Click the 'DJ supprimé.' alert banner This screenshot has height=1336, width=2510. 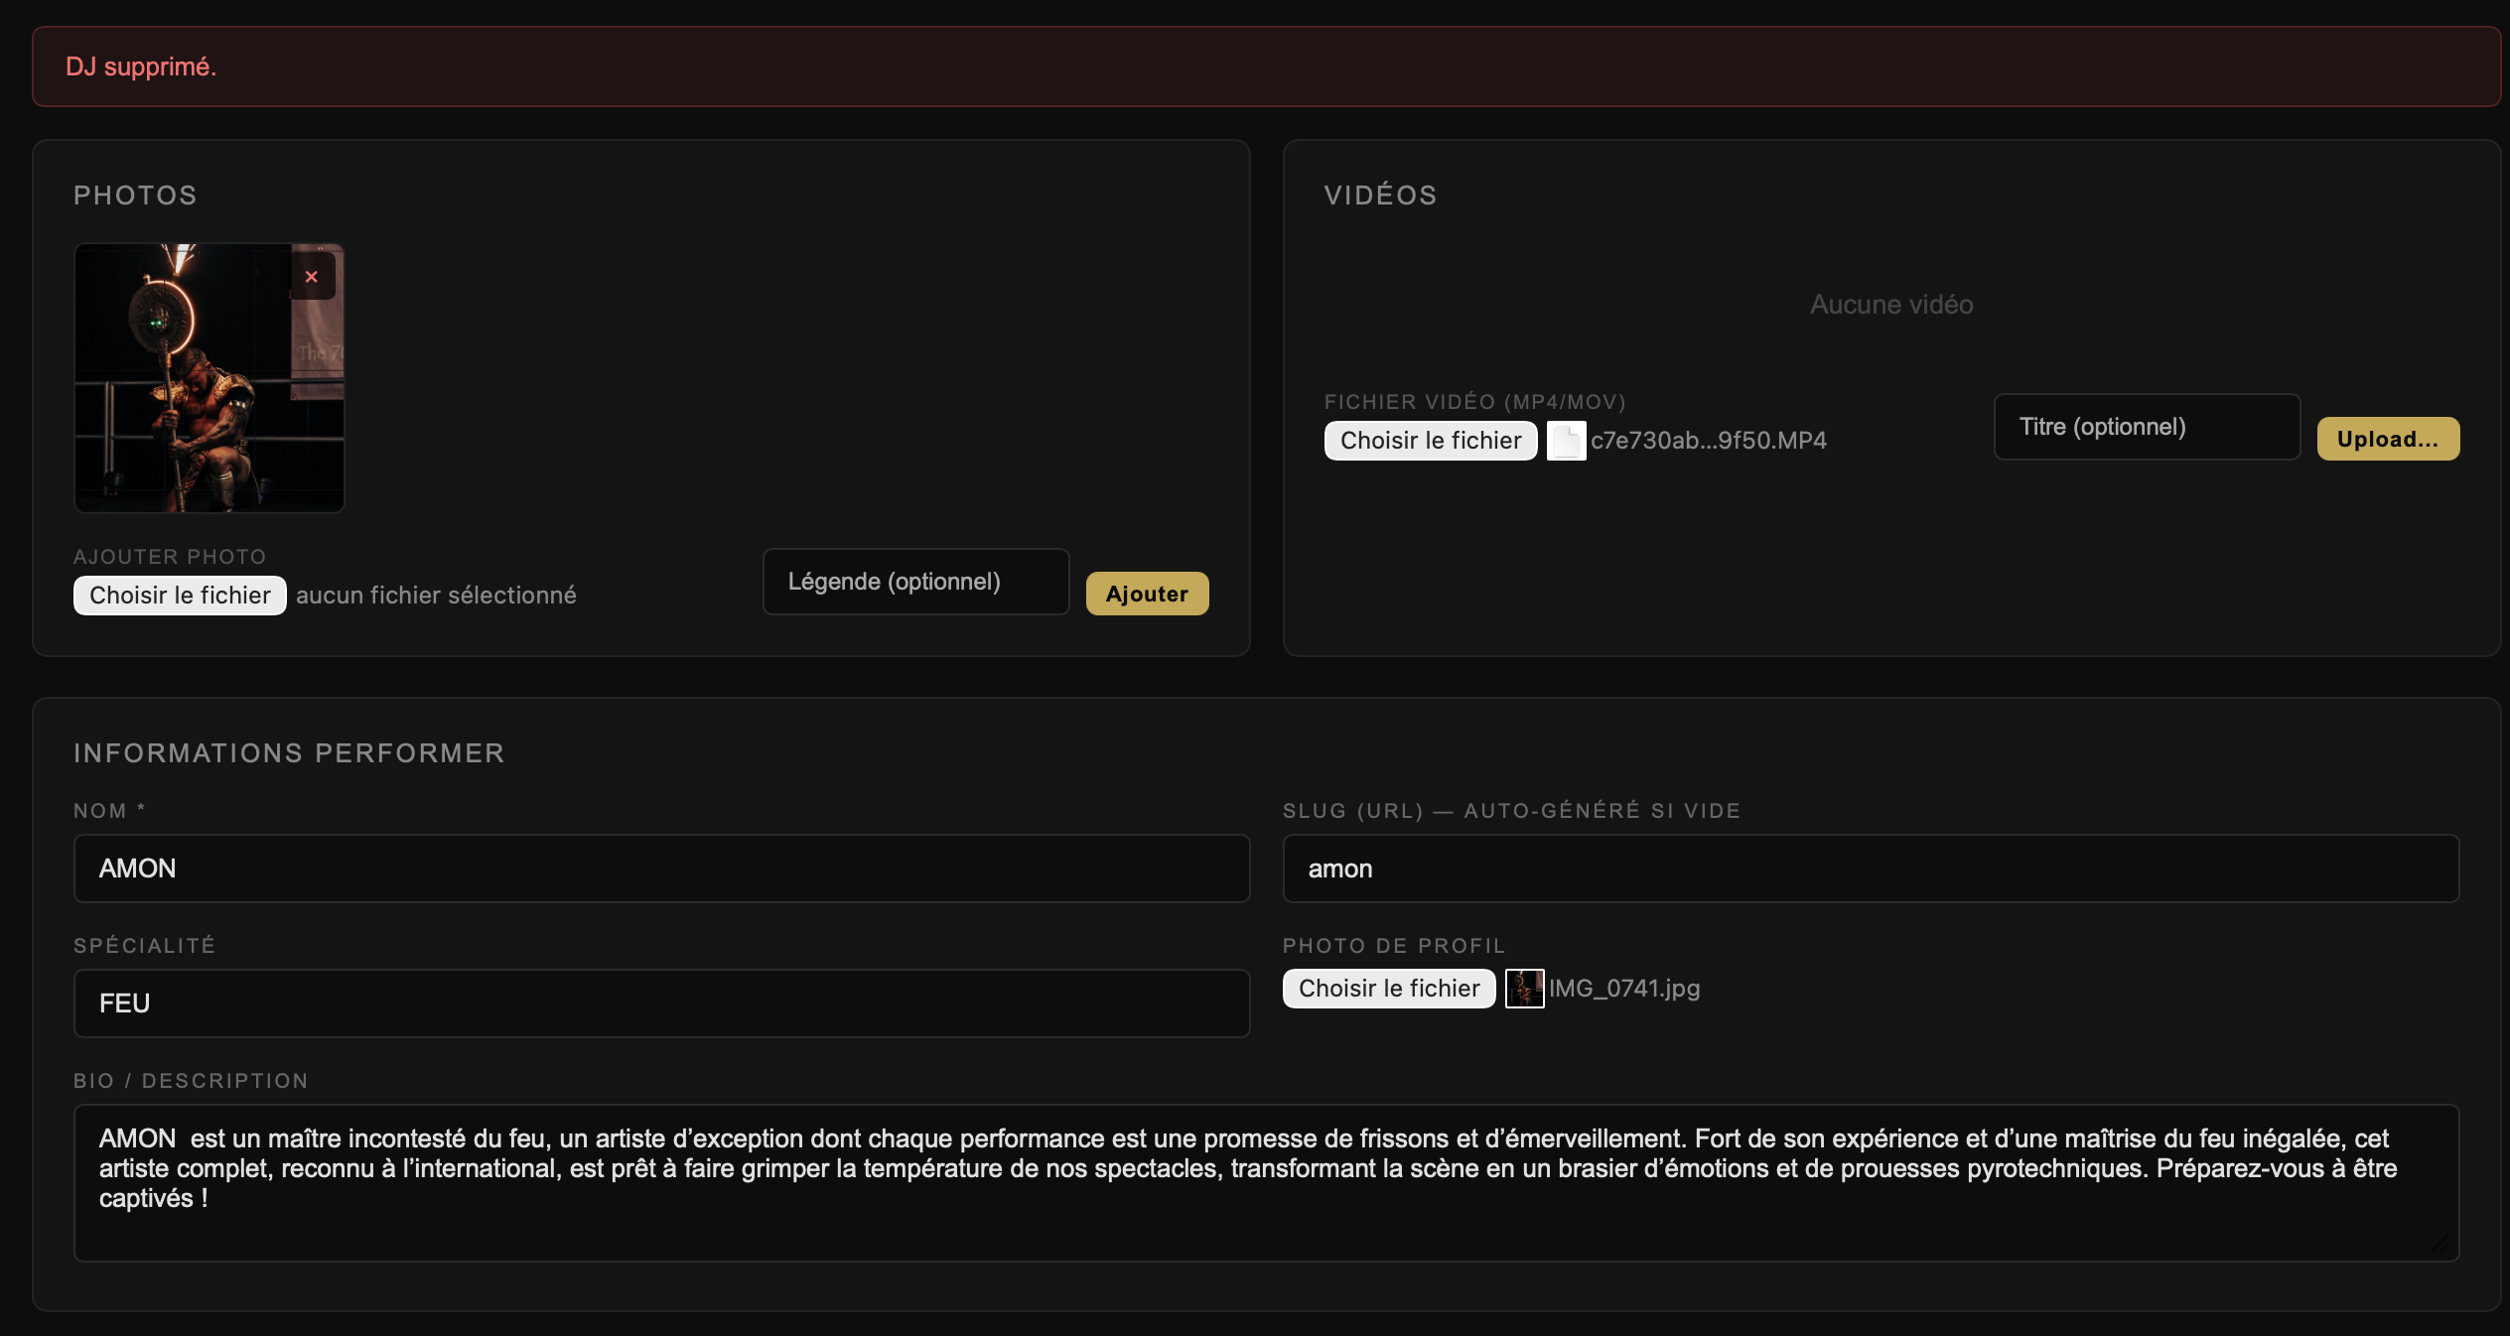pos(1266,67)
